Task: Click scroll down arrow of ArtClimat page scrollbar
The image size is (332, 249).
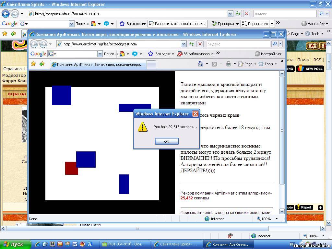Action: click(x=282, y=211)
